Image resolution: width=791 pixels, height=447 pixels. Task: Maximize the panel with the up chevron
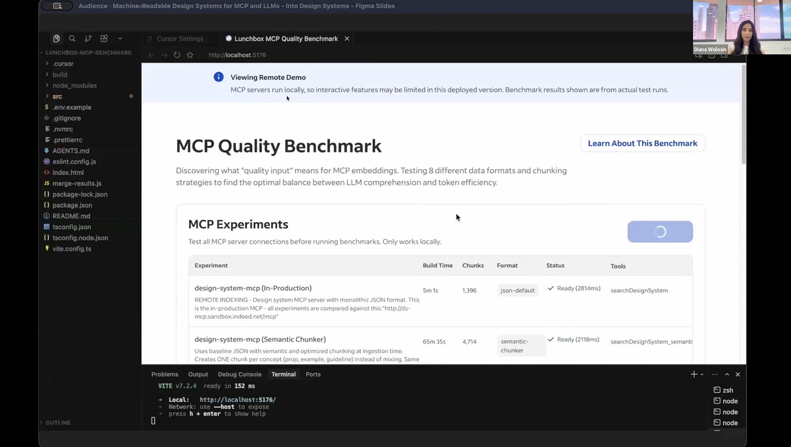click(727, 374)
